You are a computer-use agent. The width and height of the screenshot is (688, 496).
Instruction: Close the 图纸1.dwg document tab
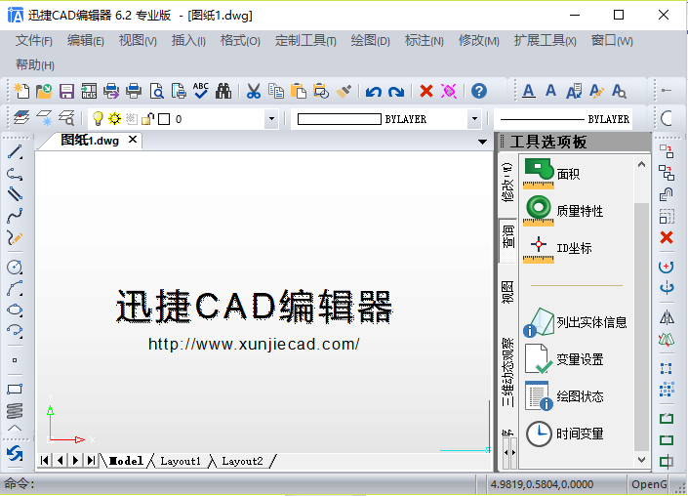coord(133,140)
